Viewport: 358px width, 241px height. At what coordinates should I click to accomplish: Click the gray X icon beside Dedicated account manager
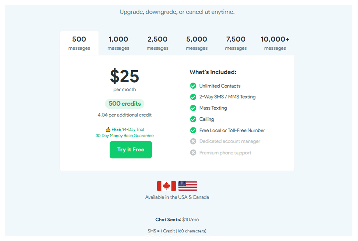193,141
